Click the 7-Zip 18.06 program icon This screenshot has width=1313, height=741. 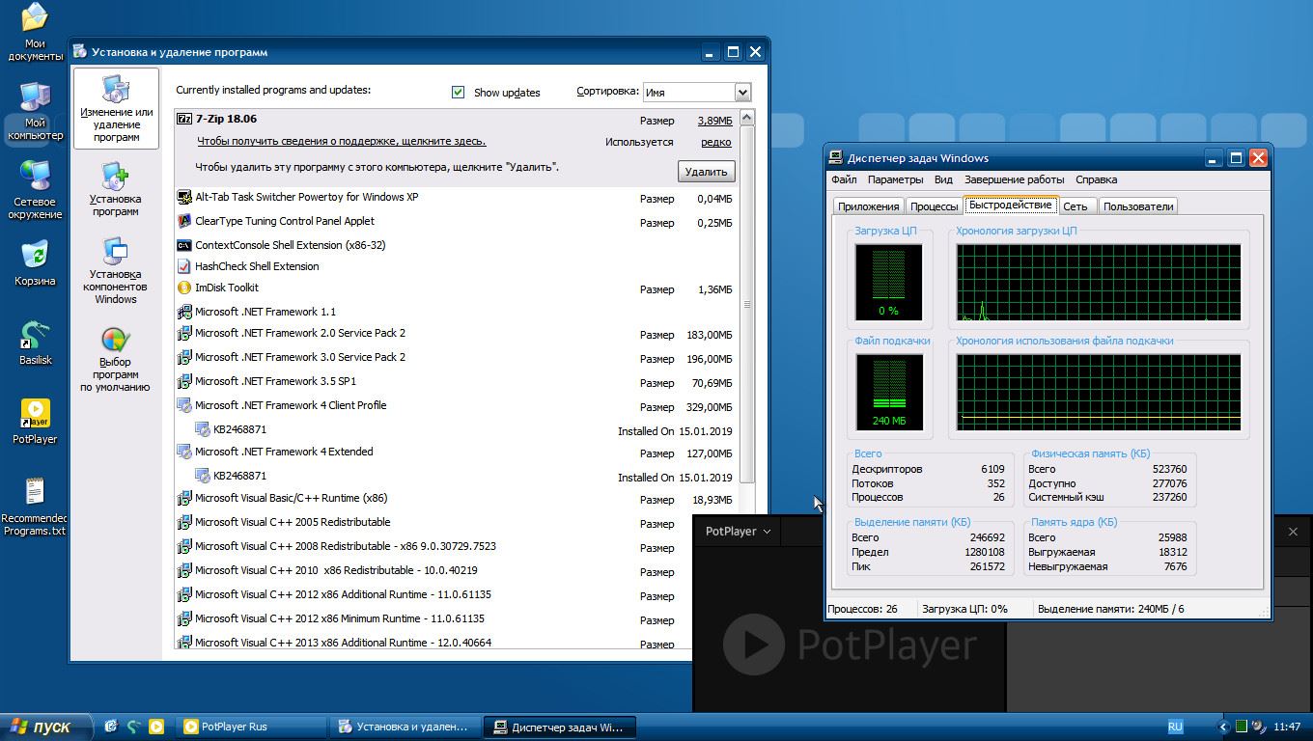tap(185, 119)
